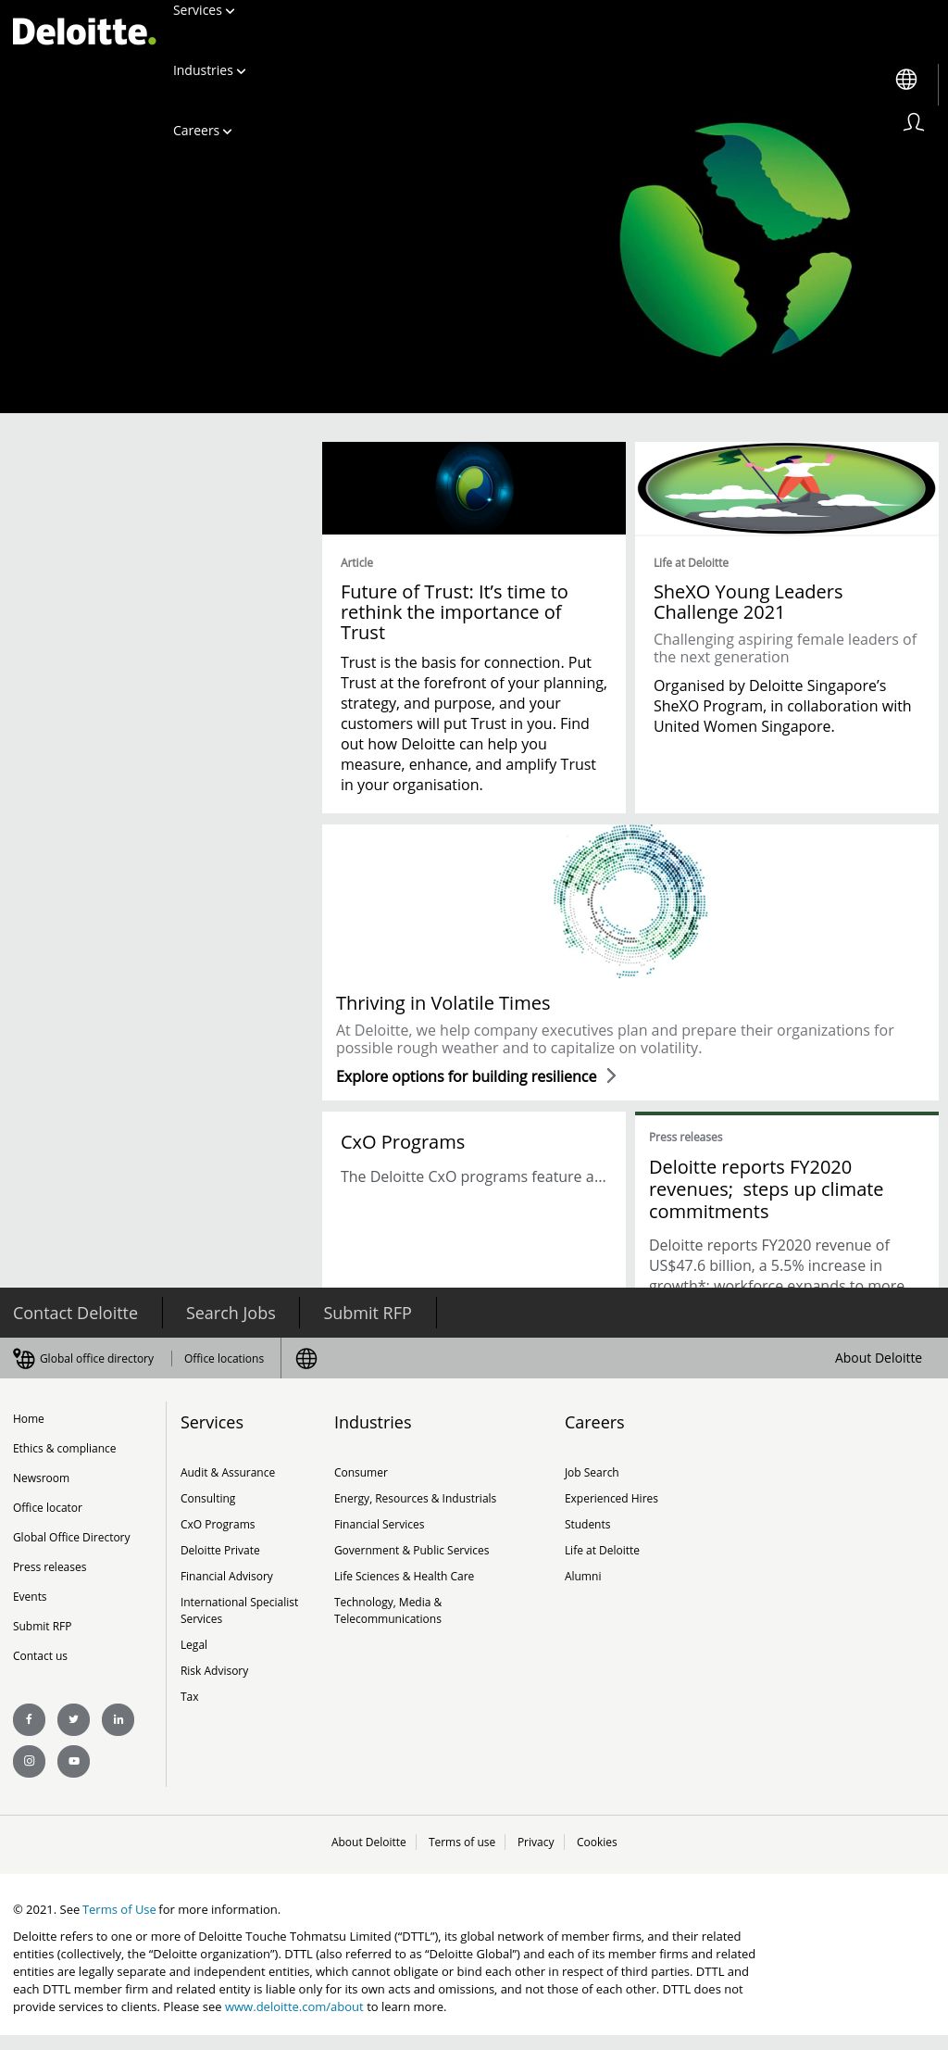The height and width of the screenshot is (2050, 948).
Task: Select Contact Deloitte in the dark bar
Action: [75, 1313]
